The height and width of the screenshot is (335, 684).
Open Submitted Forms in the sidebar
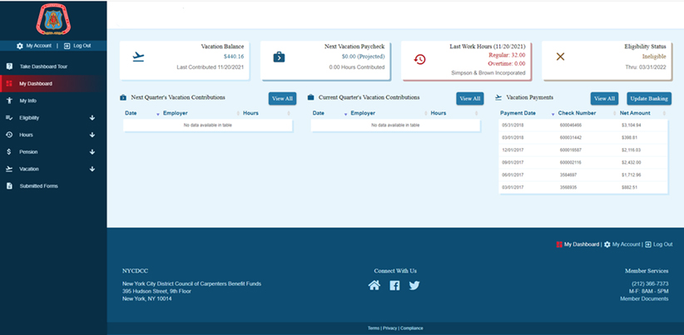[x=38, y=186]
